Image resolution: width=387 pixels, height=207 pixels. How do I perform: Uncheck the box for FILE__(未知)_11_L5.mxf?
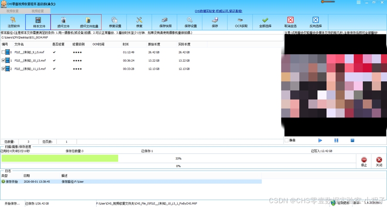click(x=3, y=69)
